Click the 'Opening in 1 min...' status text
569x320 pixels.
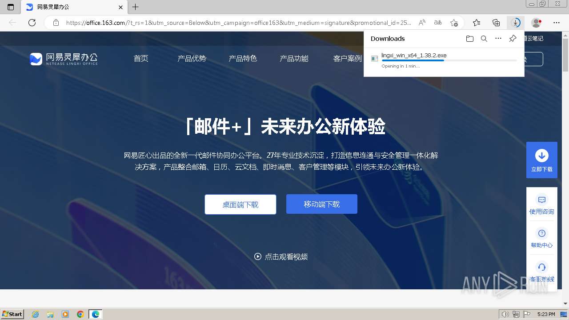[x=401, y=66]
